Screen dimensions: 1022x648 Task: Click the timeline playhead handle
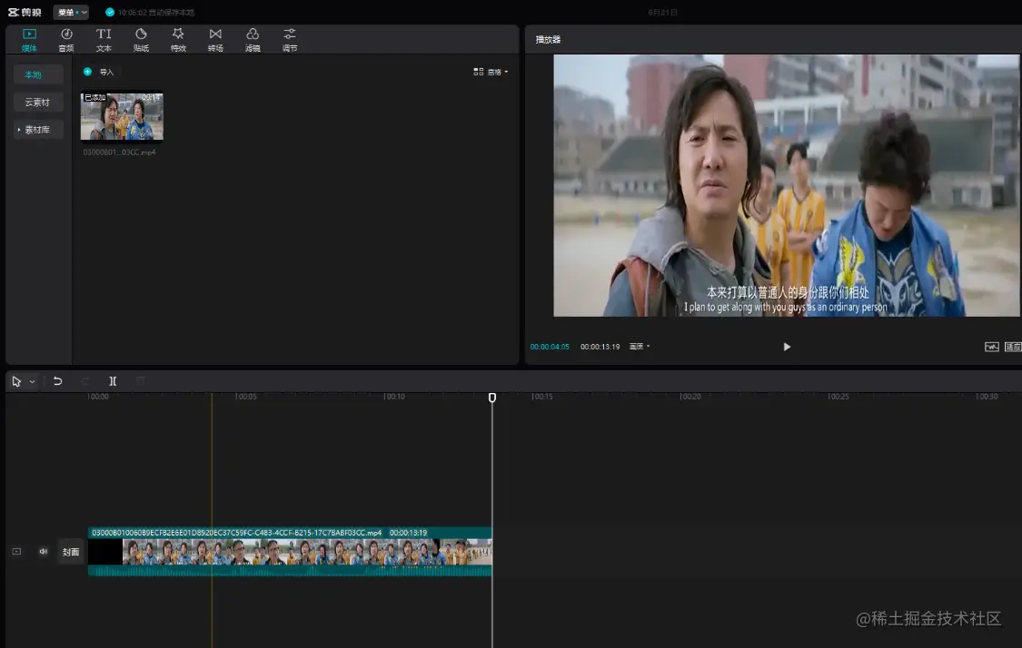pos(492,398)
